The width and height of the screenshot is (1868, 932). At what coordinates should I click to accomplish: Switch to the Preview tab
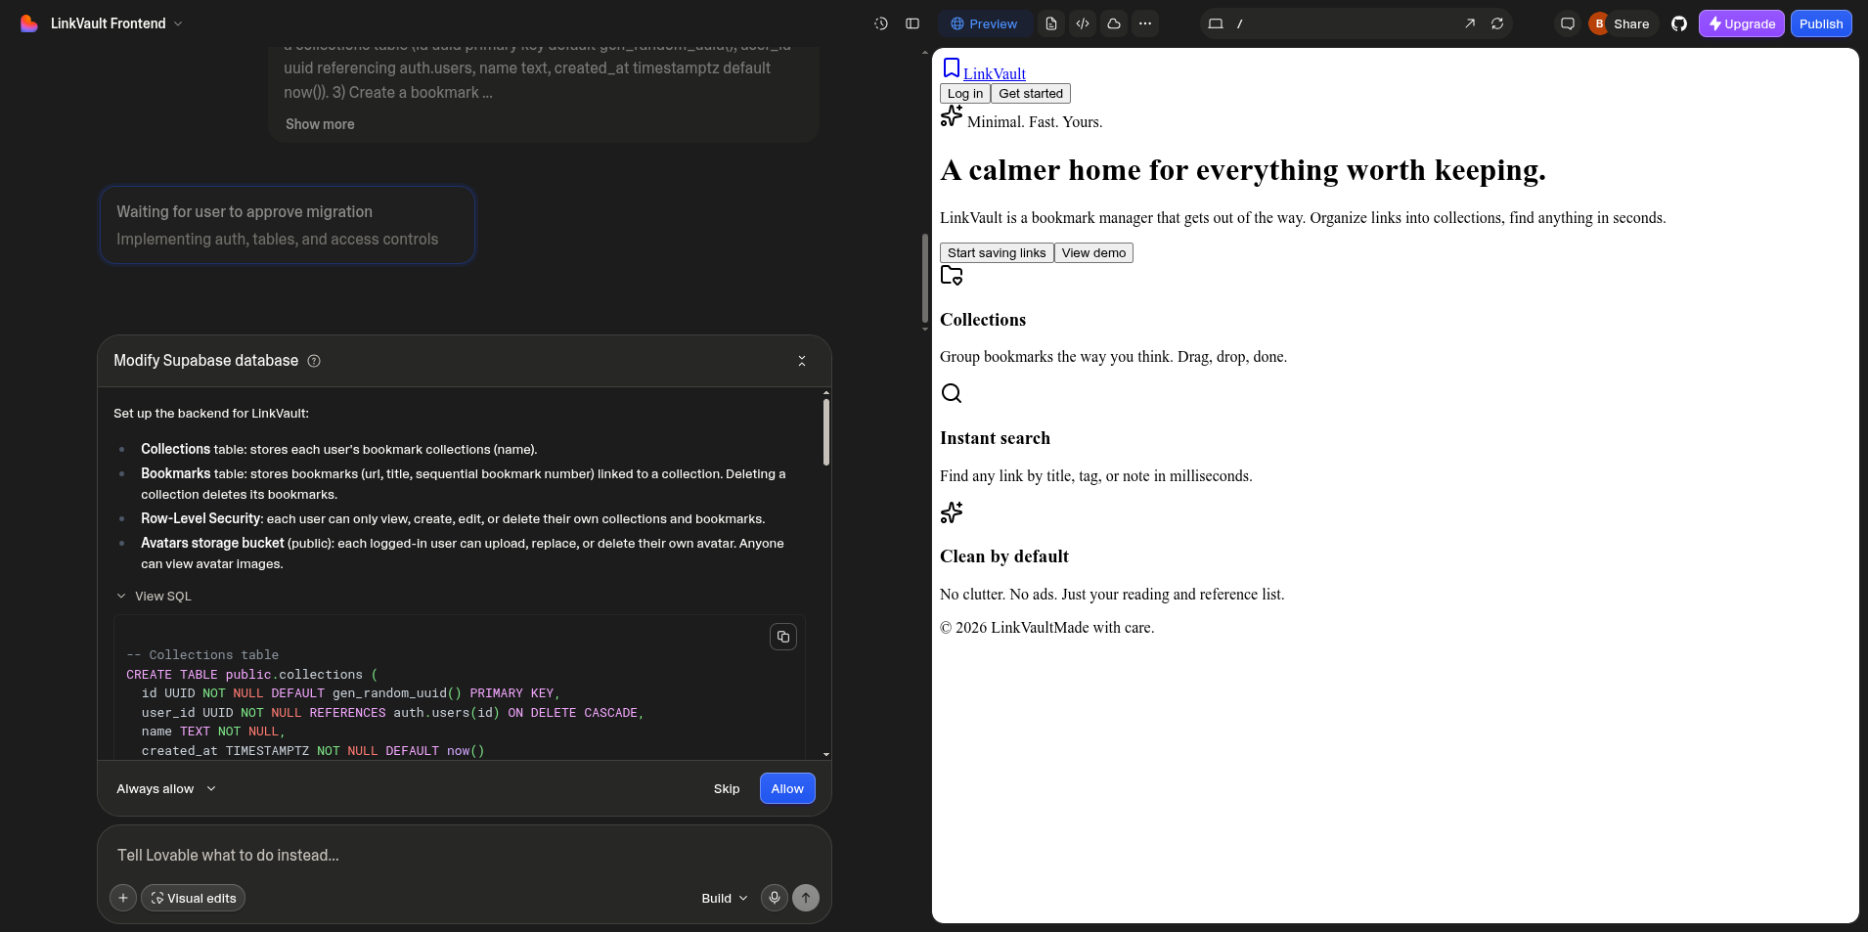[984, 23]
